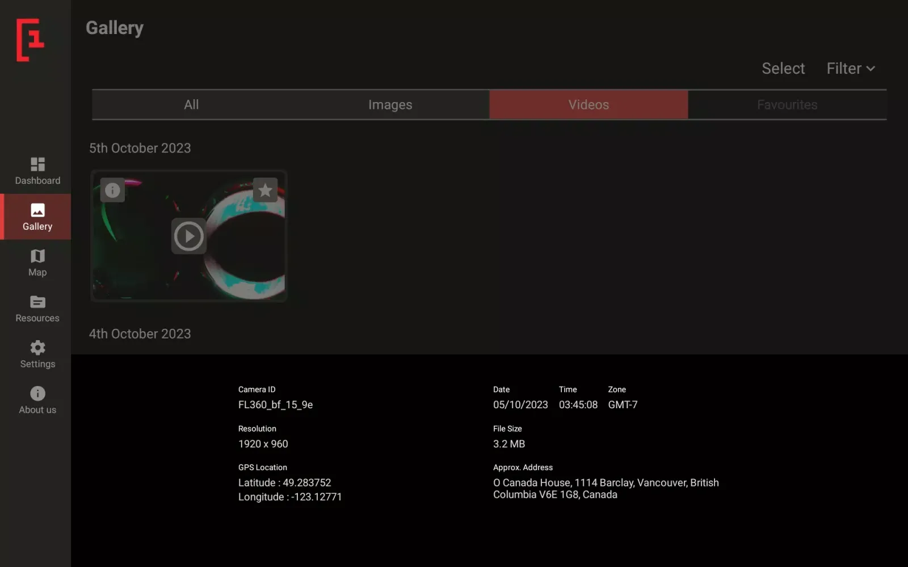Click the info icon on the video thumbnail
The image size is (908, 567).
point(112,190)
